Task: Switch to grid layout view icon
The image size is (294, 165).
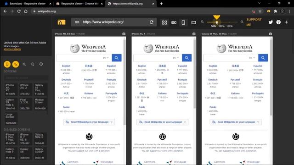Action: [x=164, y=22]
